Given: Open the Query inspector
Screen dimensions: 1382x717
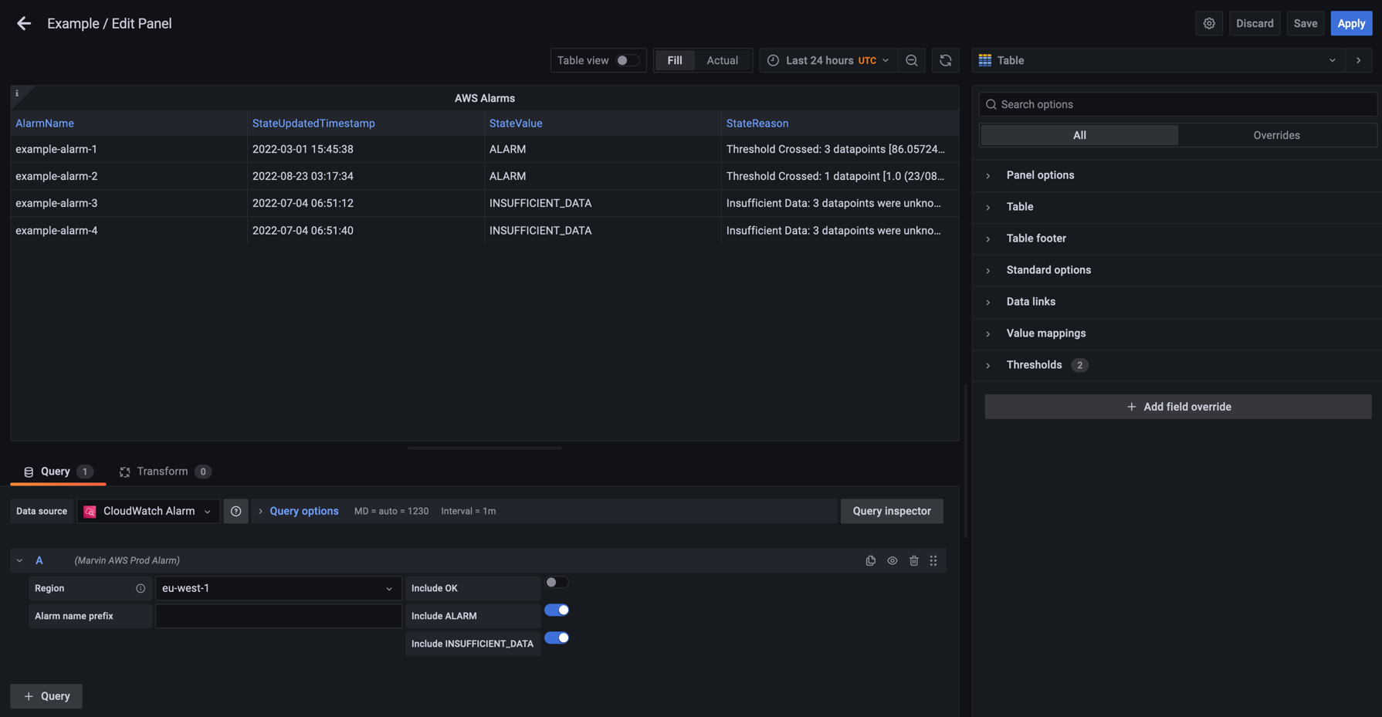Looking at the screenshot, I should coord(891,511).
